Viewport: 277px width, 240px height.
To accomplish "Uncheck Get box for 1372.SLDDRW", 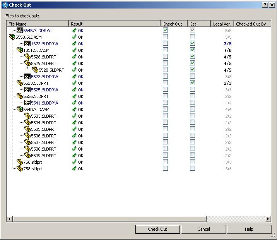I will 192,43.
